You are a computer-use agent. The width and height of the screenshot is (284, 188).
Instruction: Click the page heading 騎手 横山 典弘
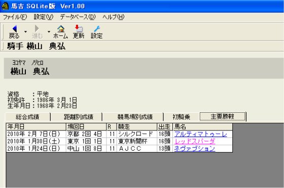click(36, 46)
